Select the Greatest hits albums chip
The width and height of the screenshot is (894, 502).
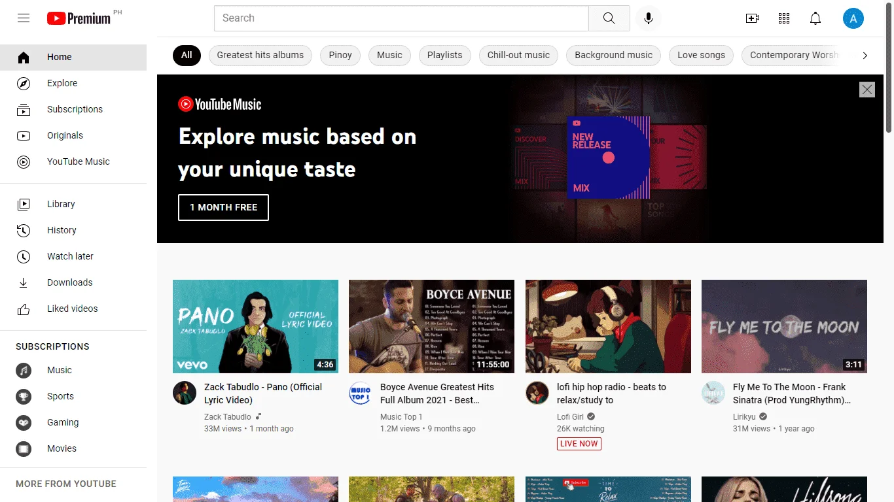[260, 55]
